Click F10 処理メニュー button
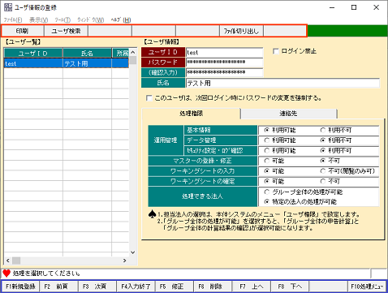 367,287
